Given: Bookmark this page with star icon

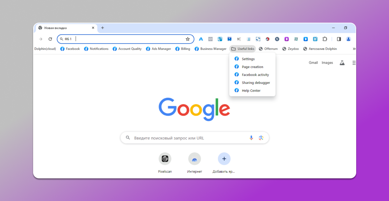Looking at the screenshot, I should [188, 39].
